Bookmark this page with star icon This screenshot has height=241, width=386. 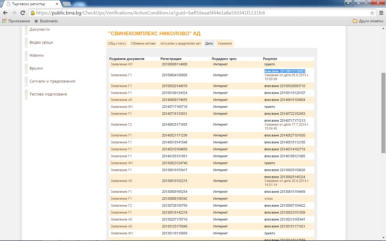coord(372,13)
